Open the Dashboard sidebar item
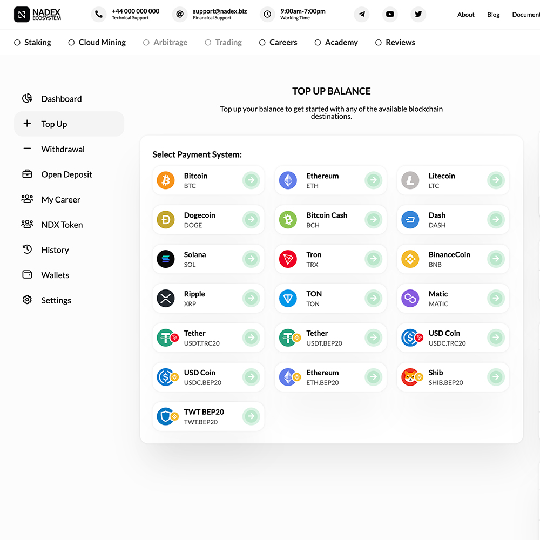This screenshot has width=540, height=540. click(69, 99)
